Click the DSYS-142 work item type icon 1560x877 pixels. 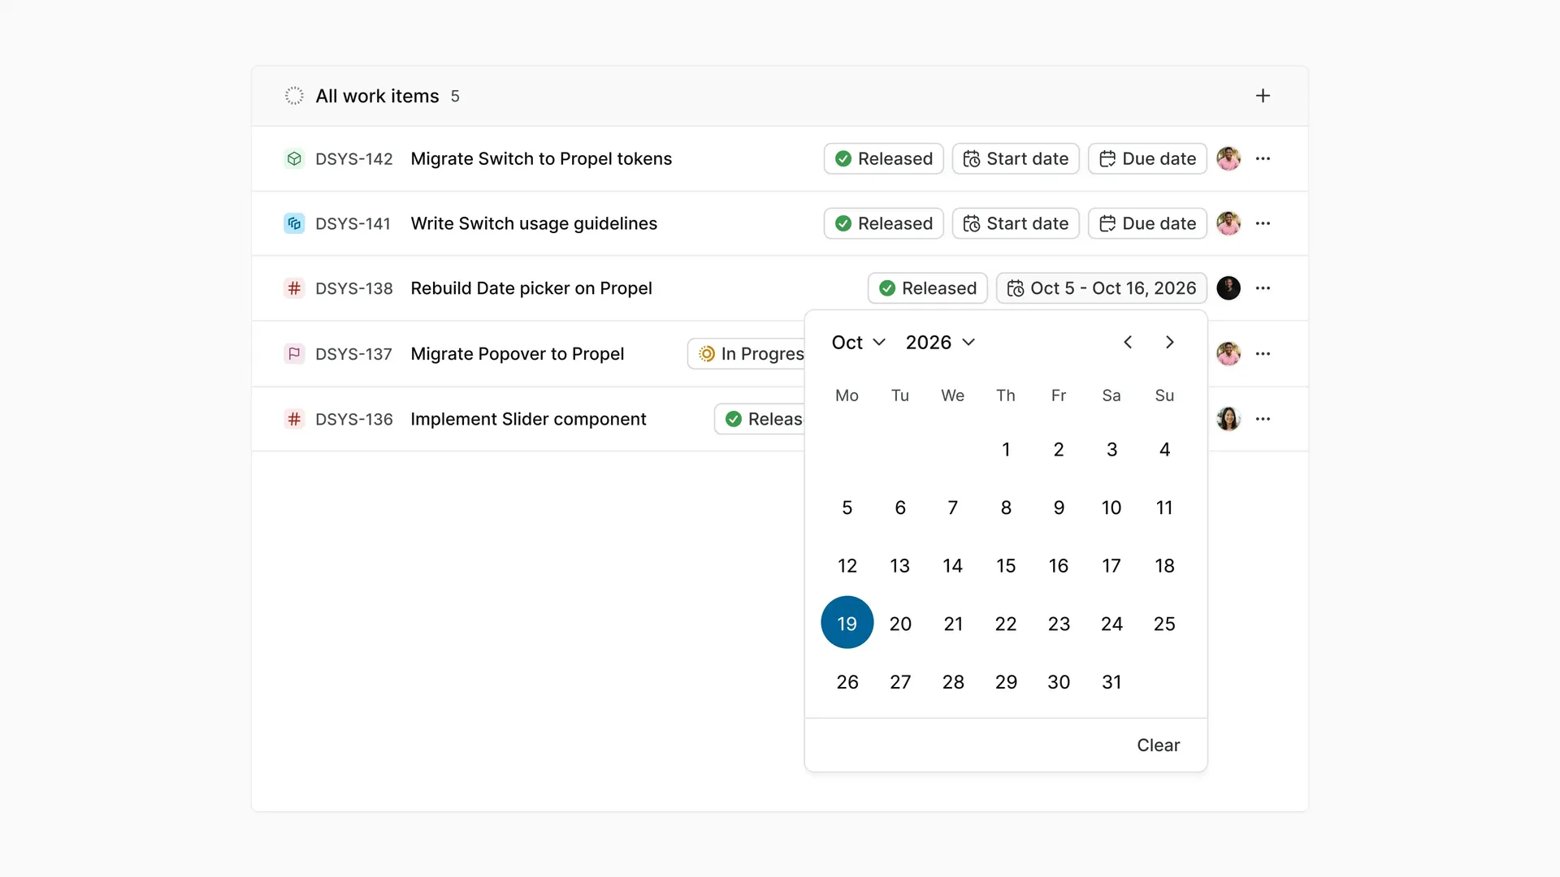click(x=294, y=158)
